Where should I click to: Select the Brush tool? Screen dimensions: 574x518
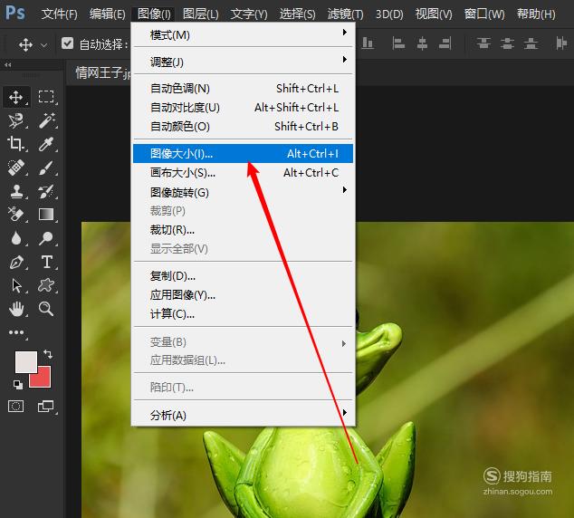point(46,168)
